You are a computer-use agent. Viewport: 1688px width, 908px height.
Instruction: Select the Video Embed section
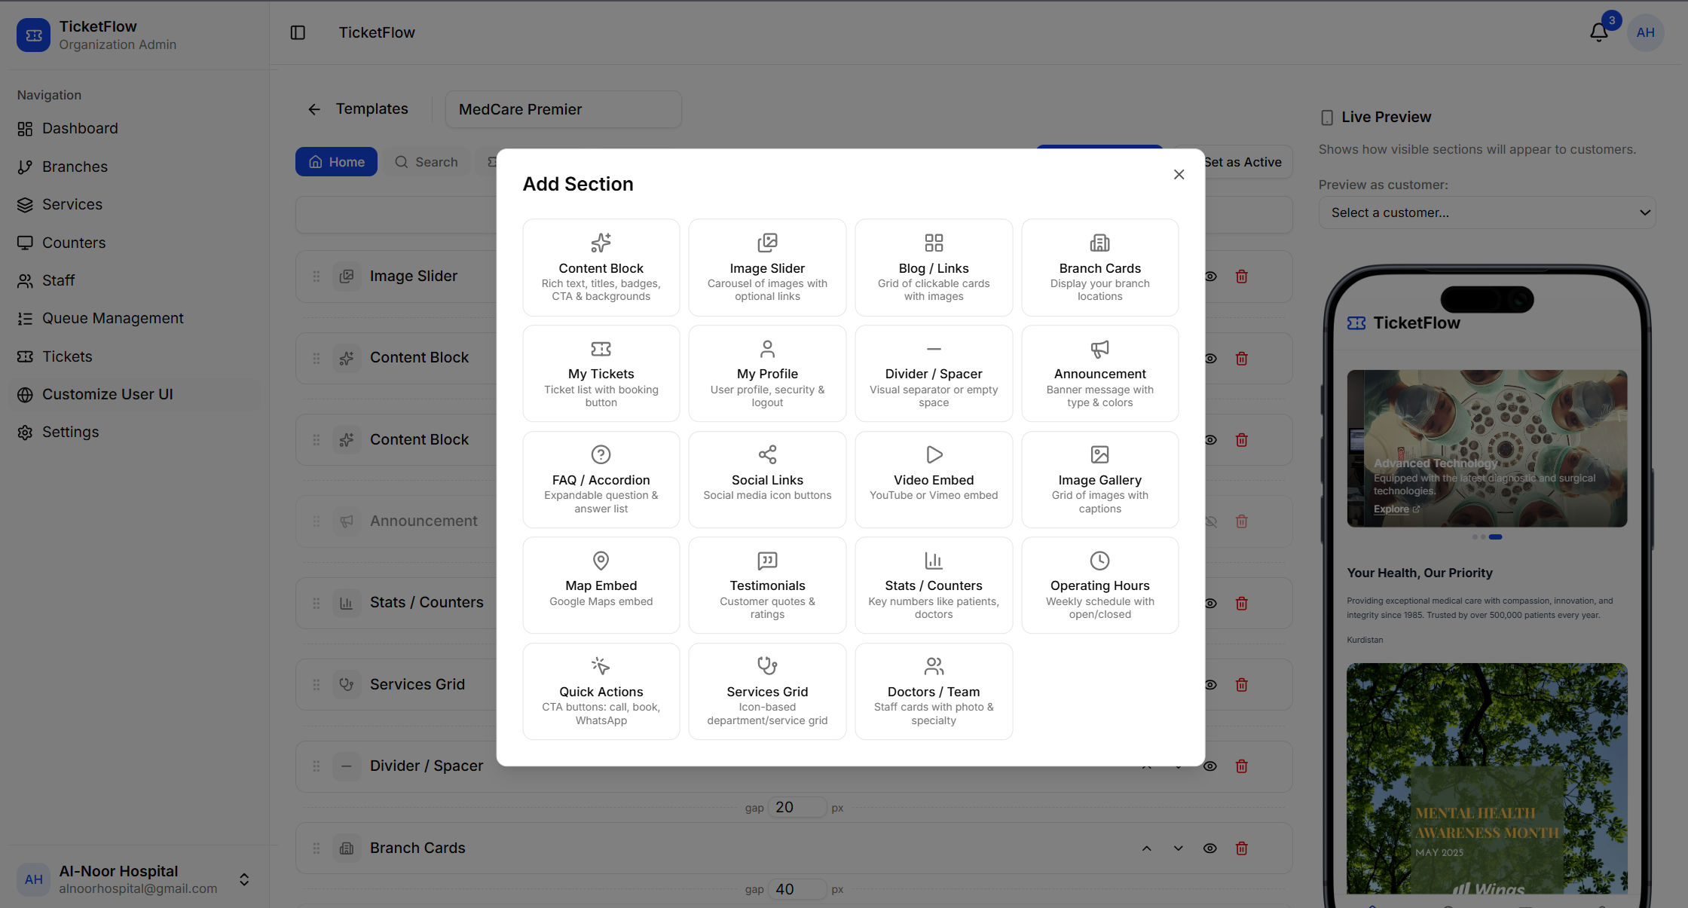(934, 479)
